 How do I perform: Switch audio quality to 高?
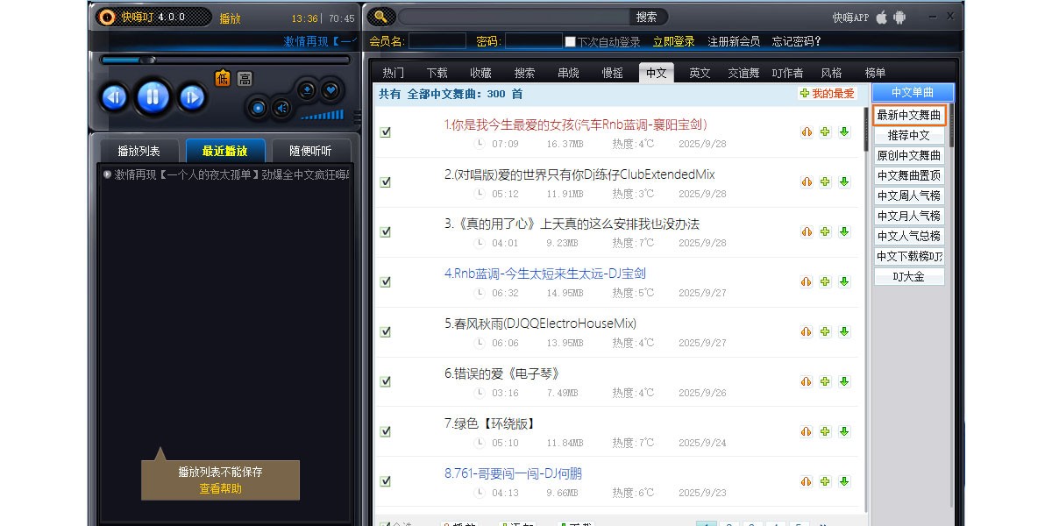click(x=245, y=78)
